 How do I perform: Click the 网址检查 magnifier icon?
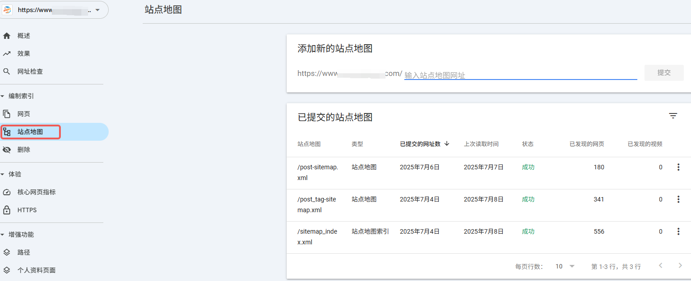pos(7,71)
